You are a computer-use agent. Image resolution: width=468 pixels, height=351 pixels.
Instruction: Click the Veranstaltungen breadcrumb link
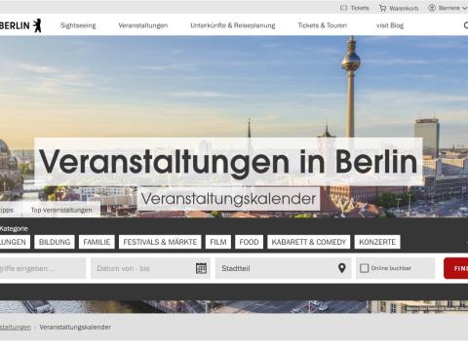point(16,327)
